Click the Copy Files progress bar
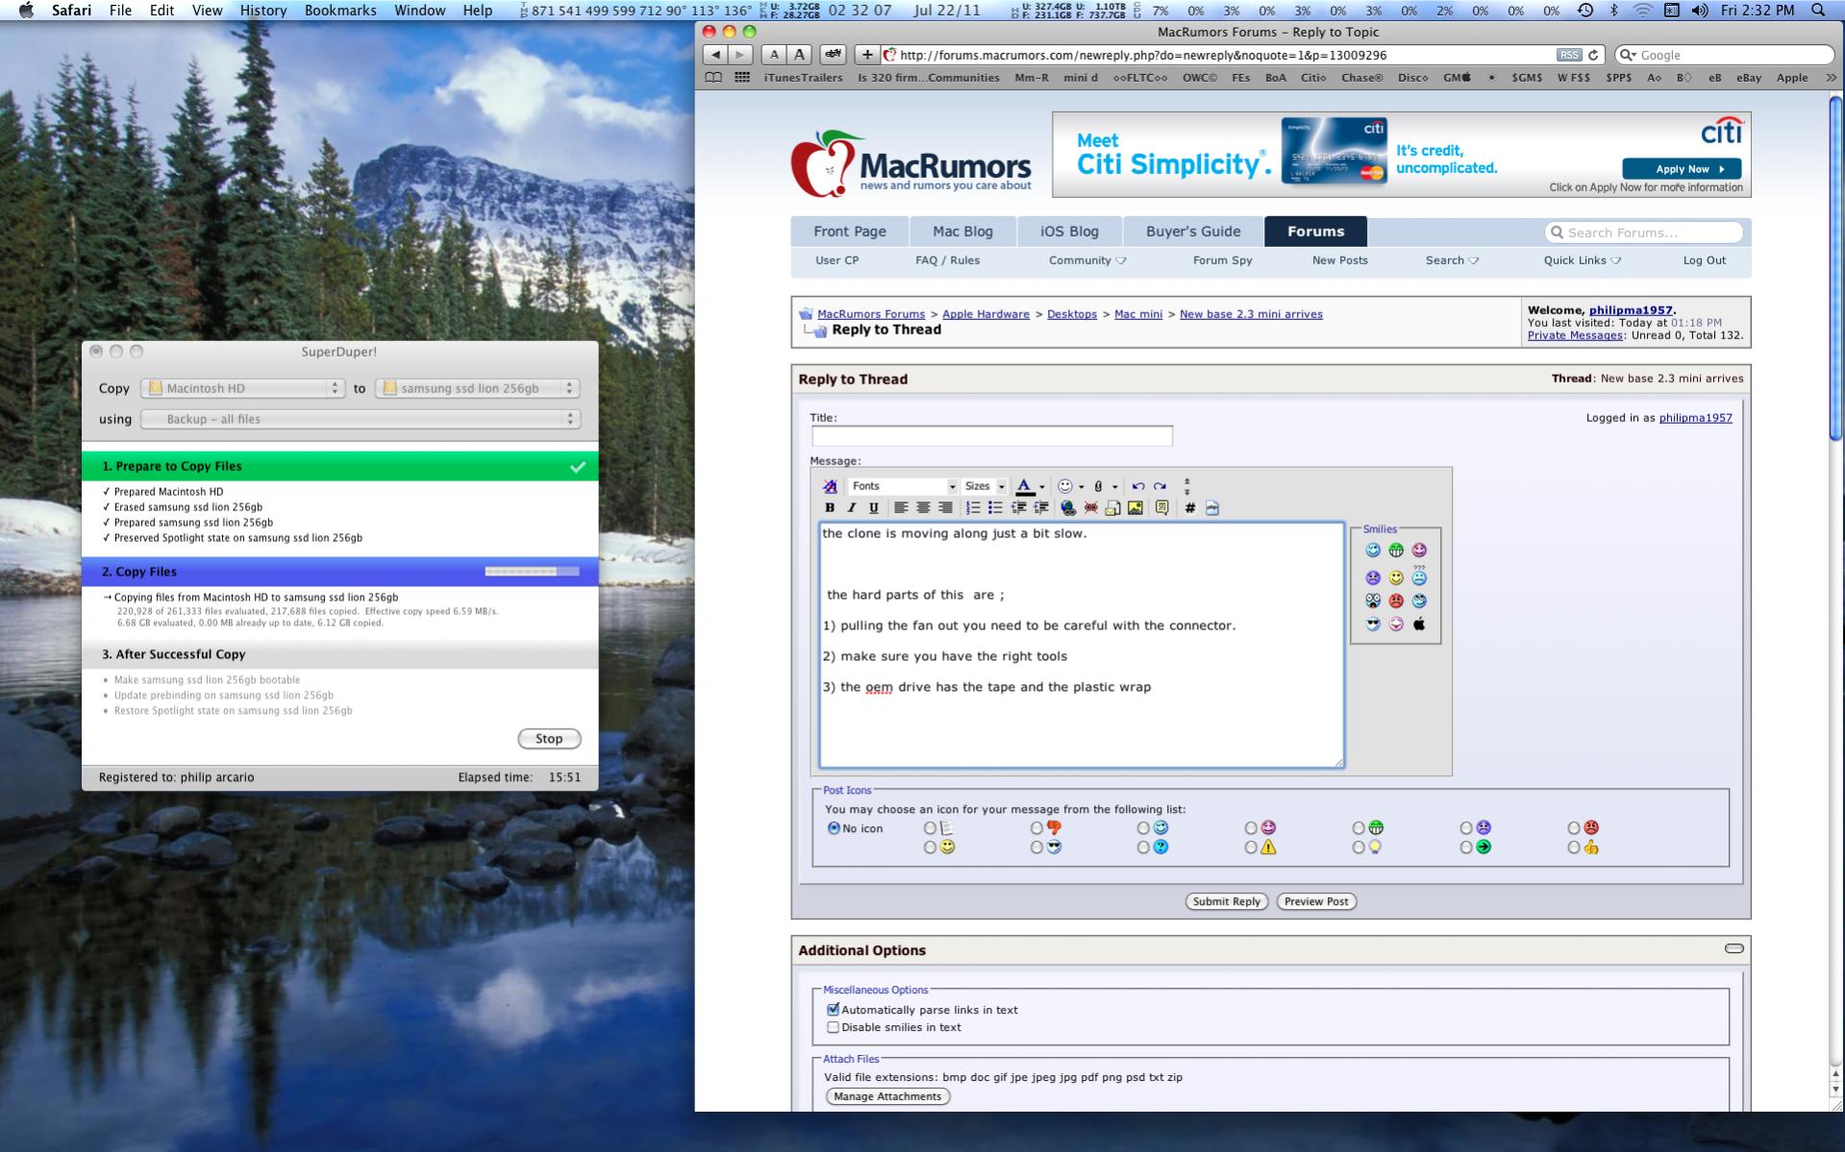This screenshot has width=1845, height=1152. pos(532,572)
